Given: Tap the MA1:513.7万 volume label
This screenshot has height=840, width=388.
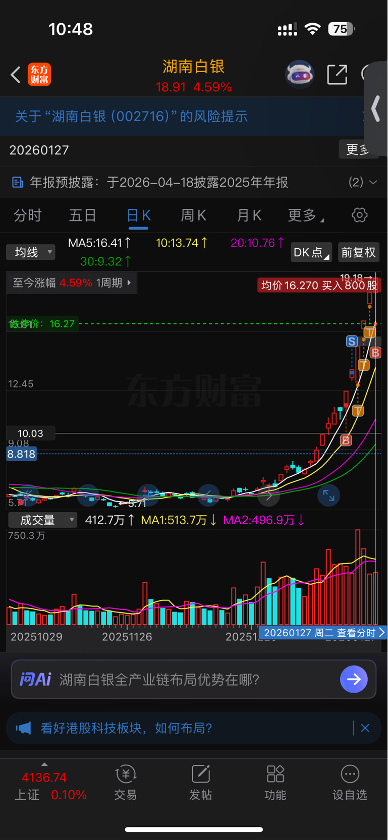Looking at the screenshot, I should 179,520.
